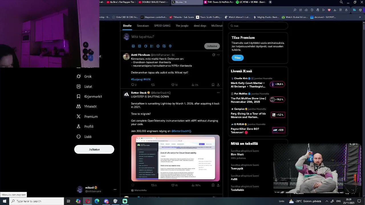Open browser downloads icon in toolbar
Viewport: 365px width, 205px height.
click(x=335, y=10)
